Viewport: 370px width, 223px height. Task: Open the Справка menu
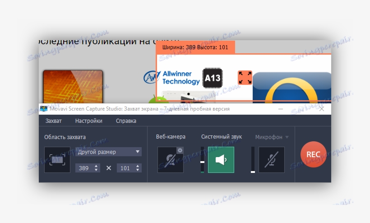click(x=126, y=121)
